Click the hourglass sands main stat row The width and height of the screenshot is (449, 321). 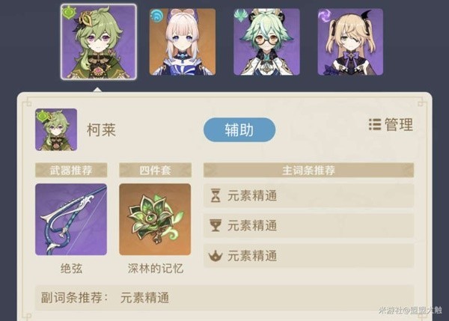(x=308, y=195)
